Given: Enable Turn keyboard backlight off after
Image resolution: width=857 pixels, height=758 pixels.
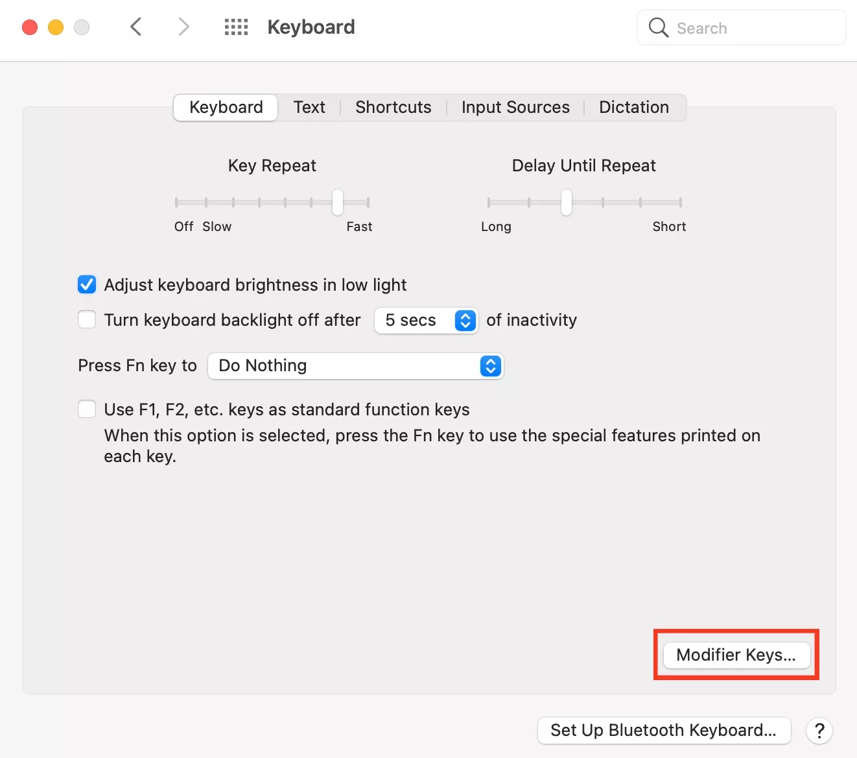Looking at the screenshot, I should pos(87,320).
